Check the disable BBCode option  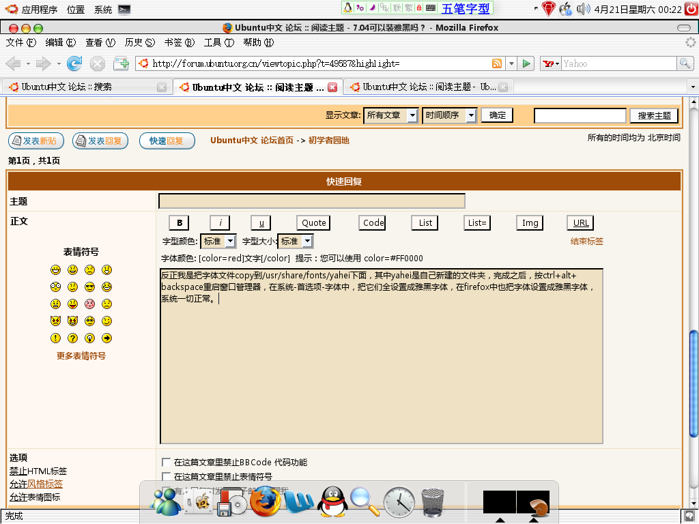click(x=167, y=462)
